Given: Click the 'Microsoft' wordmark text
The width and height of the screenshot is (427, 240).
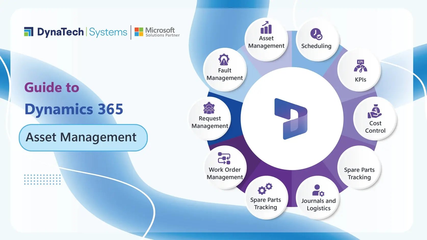Looking at the screenshot, I should [160, 30].
